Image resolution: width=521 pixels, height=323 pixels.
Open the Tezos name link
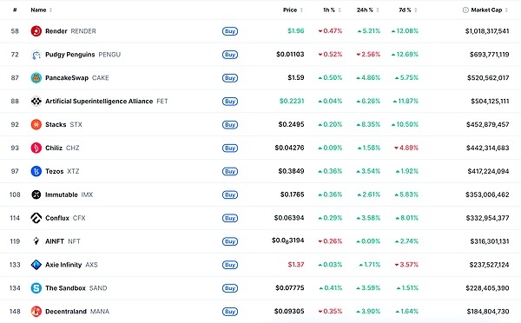54,171
